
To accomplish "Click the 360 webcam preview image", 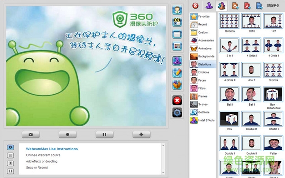I will point(86,66).
